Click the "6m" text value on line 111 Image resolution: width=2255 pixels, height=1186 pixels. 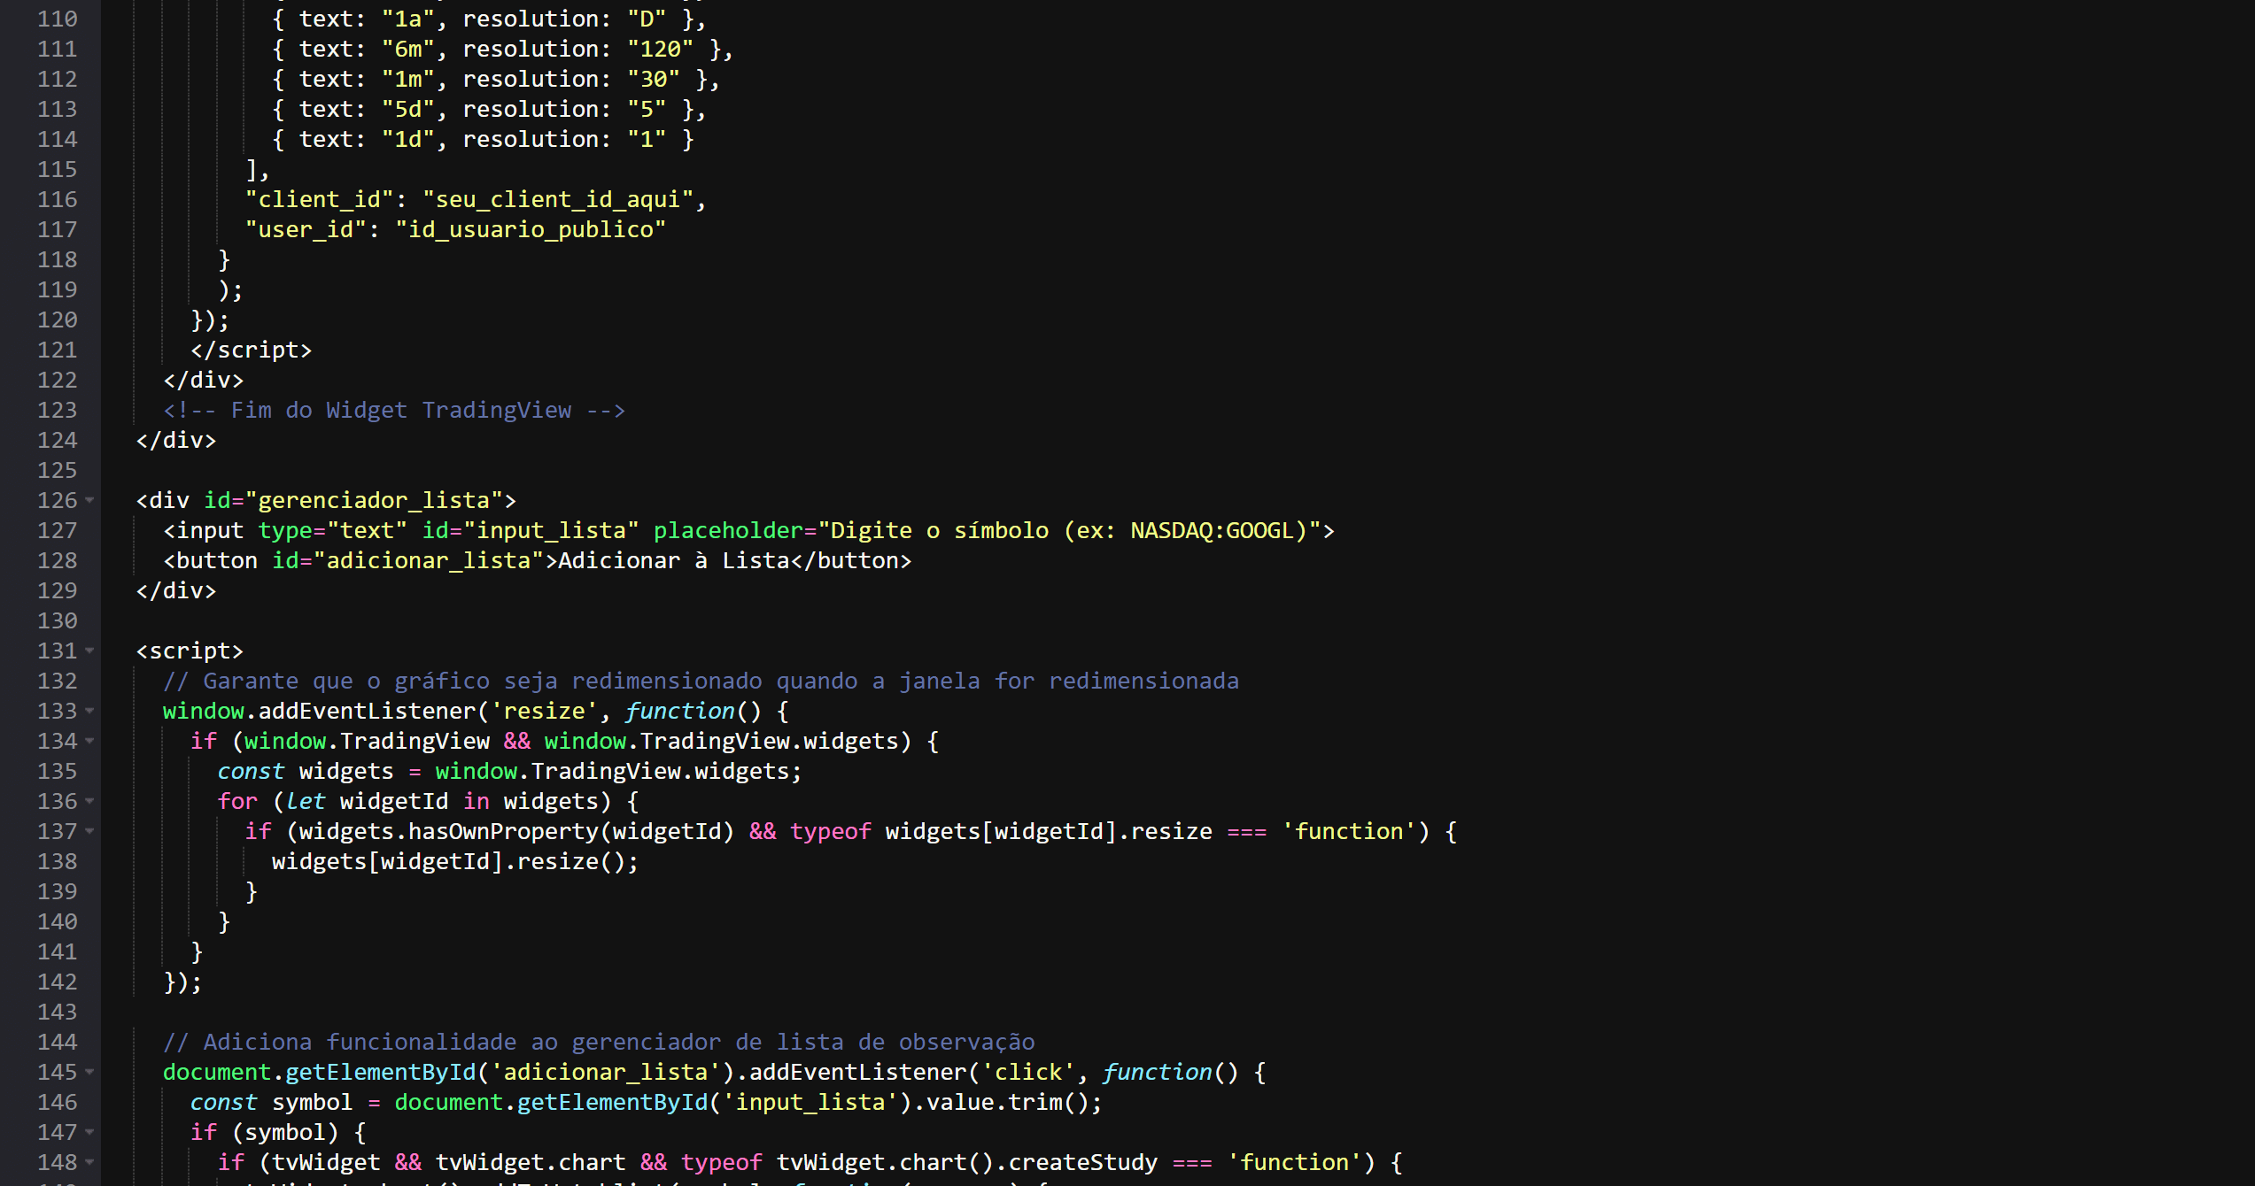pyautogui.click(x=408, y=50)
